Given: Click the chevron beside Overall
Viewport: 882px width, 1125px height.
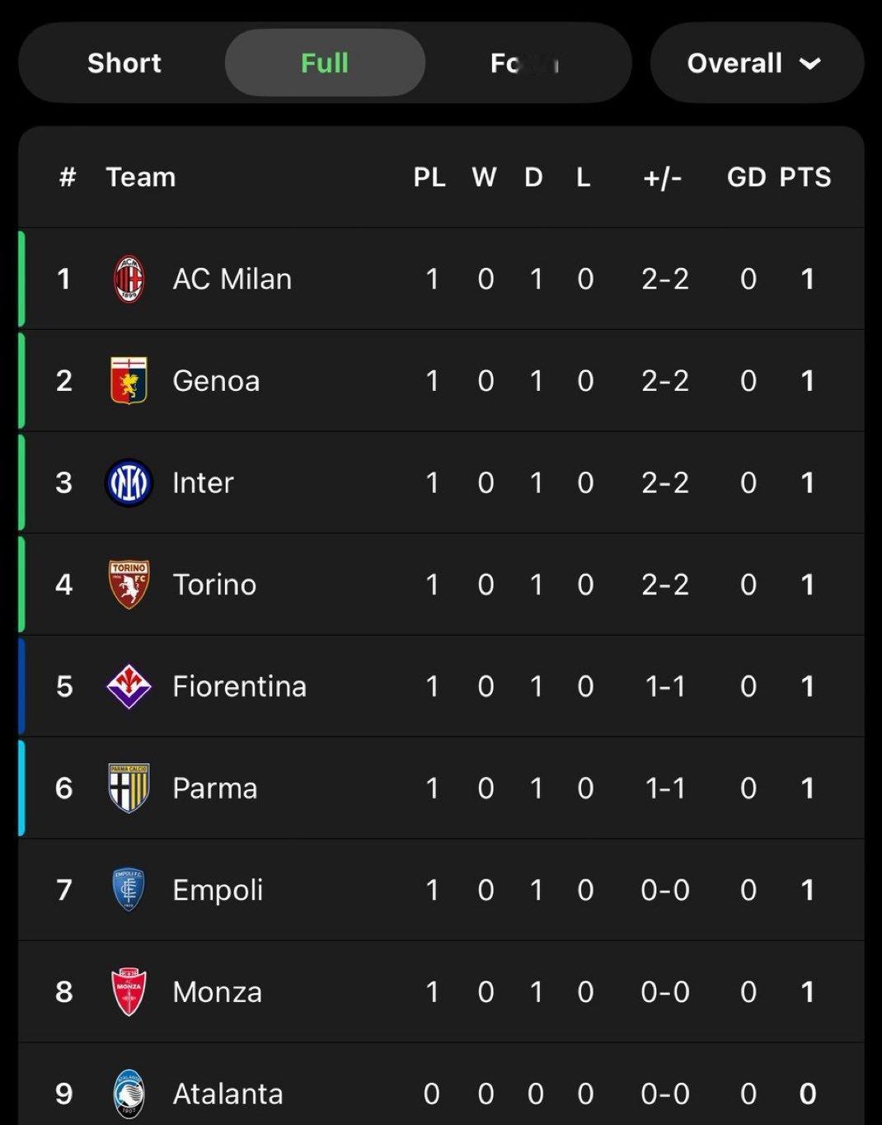Looking at the screenshot, I should [x=810, y=64].
